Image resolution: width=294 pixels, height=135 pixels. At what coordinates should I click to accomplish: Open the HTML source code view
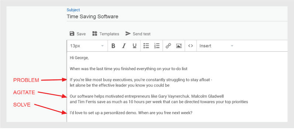190,46
